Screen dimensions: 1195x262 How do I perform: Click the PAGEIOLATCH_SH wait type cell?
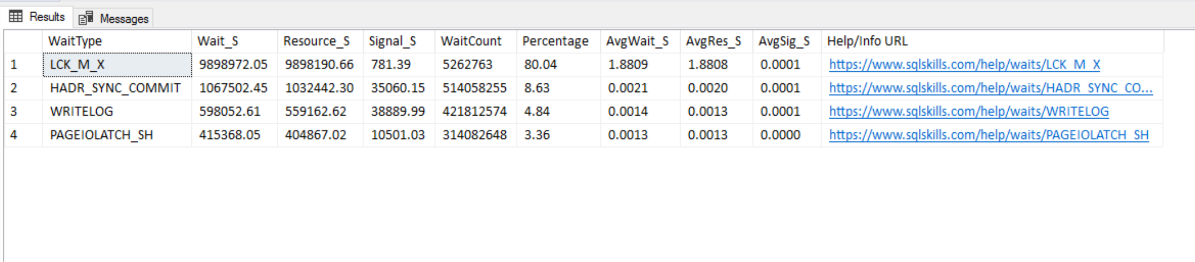point(117,135)
